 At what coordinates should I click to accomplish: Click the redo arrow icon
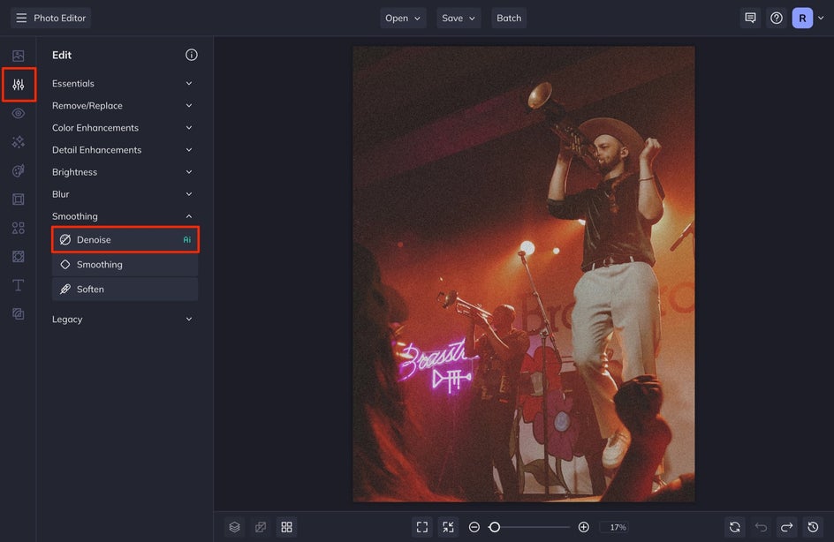tap(787, 527)
